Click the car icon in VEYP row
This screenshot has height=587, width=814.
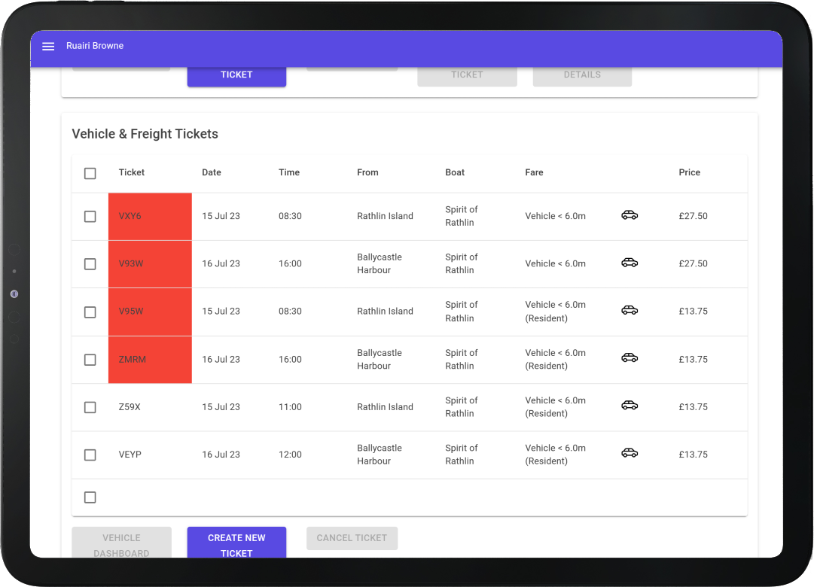point(630,453)
